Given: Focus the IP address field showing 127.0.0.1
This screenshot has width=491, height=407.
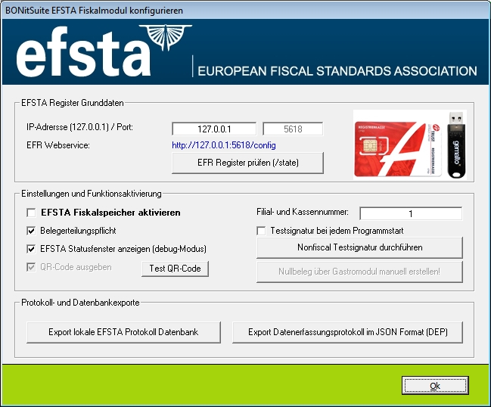Looking at the screenshot, I should 214,129.
